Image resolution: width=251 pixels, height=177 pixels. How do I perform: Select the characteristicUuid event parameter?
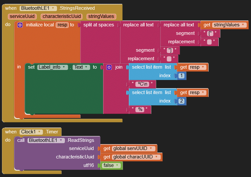click(x=62, y=16)
